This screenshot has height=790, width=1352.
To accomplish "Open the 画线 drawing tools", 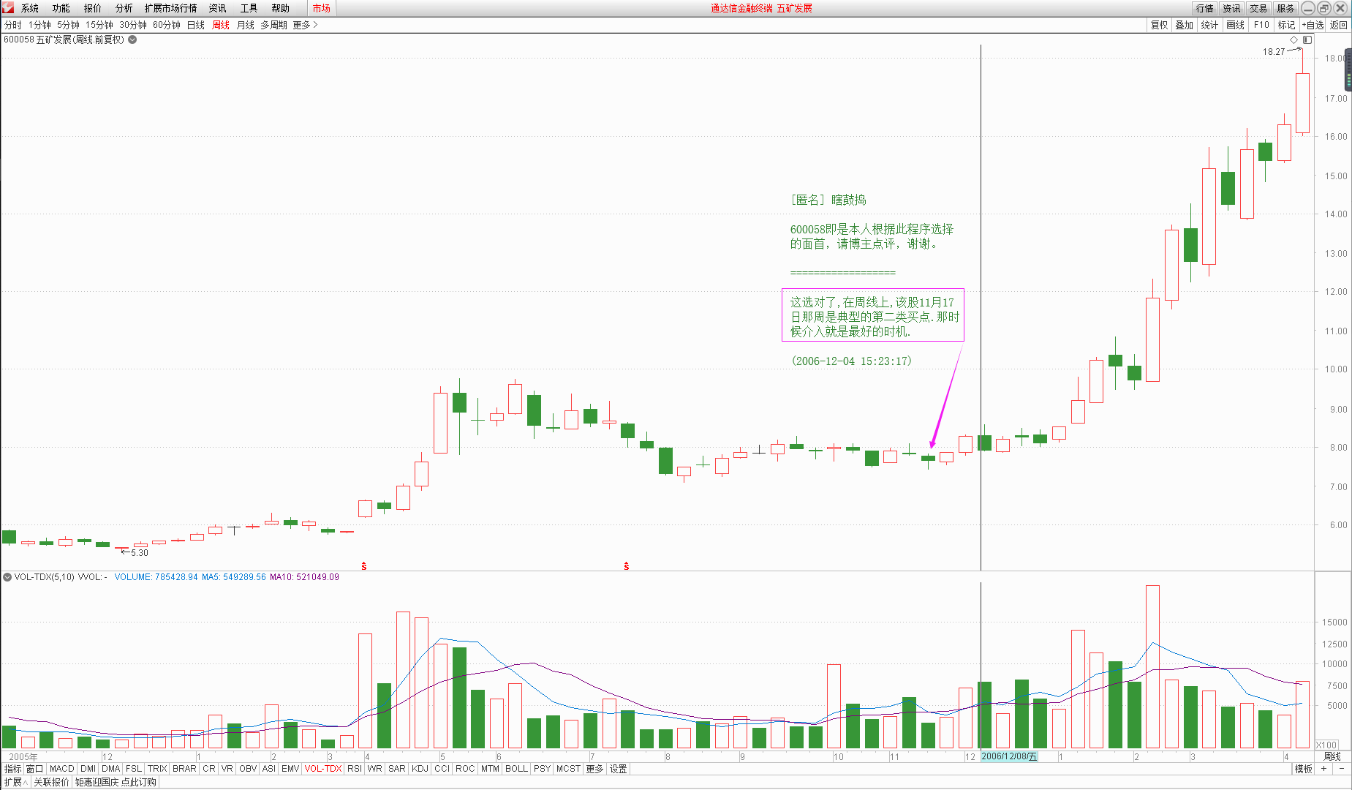I will [1235, 25].
